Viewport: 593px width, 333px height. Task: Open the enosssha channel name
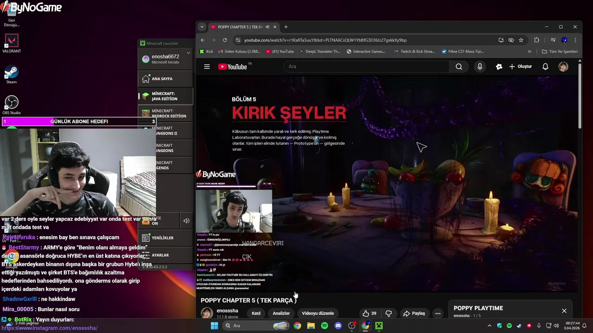pyautogui.click(x=227, y=311)
